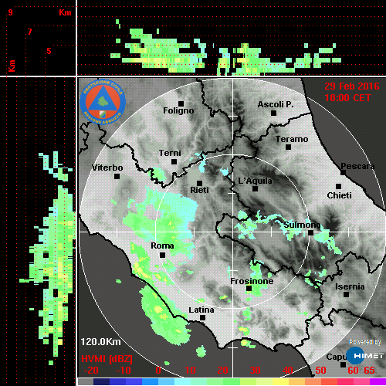Click the Sulmona city label
386x386 pixels.
[x=302, y=225]
